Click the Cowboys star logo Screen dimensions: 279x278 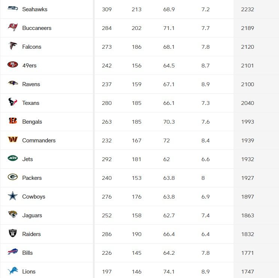click(13, 196)
